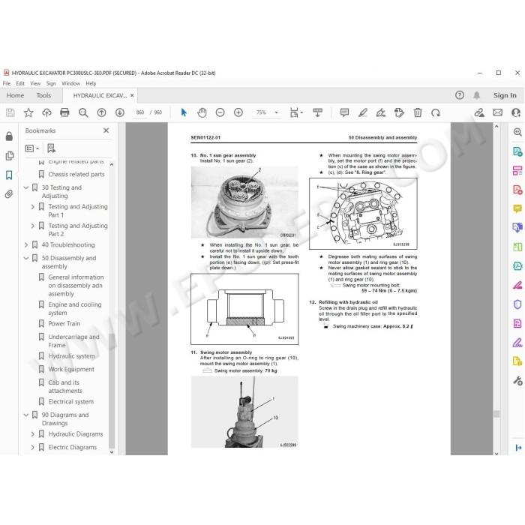The image size is (525, 525).
Task: Switch to the Home tab
Action: coord(16,95)
